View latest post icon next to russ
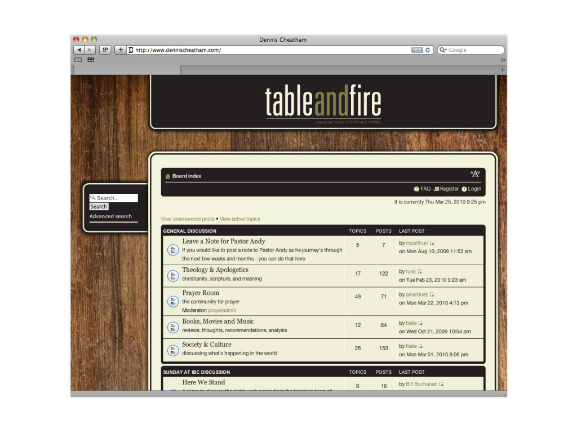 click(x=419, y=271)
